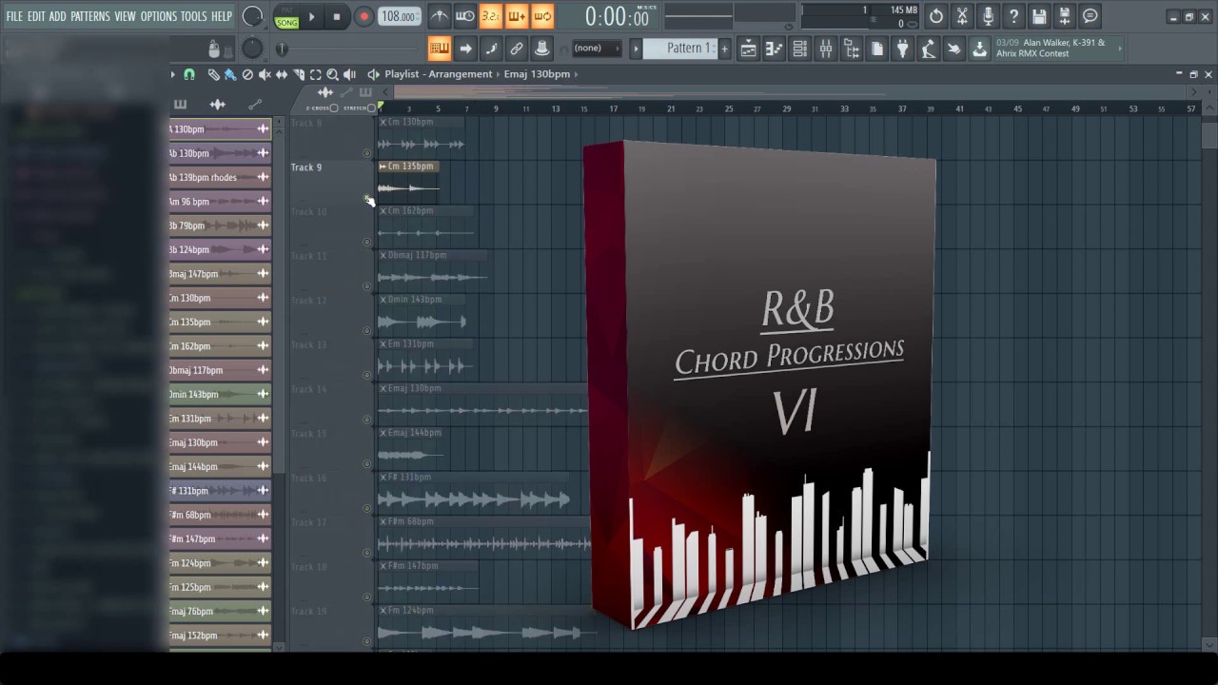This screenshot has height=685, width=1218.
Task: Click the Play button
Action: pyautogui.click(x=311, y=16)
